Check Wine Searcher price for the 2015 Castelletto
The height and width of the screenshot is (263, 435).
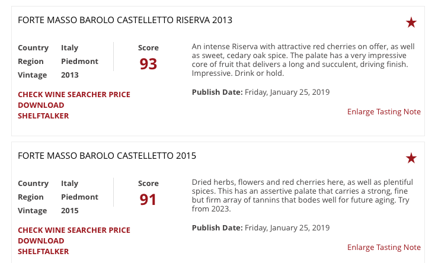(x=74, y=230)
